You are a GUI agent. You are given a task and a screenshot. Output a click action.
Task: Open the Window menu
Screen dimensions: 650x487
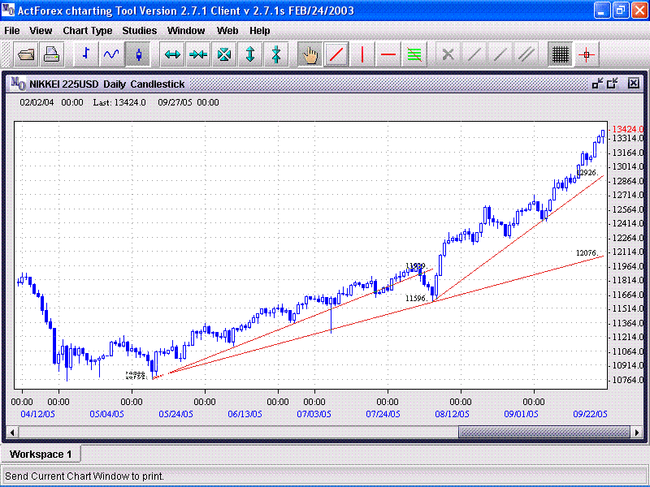coord(186,30)
